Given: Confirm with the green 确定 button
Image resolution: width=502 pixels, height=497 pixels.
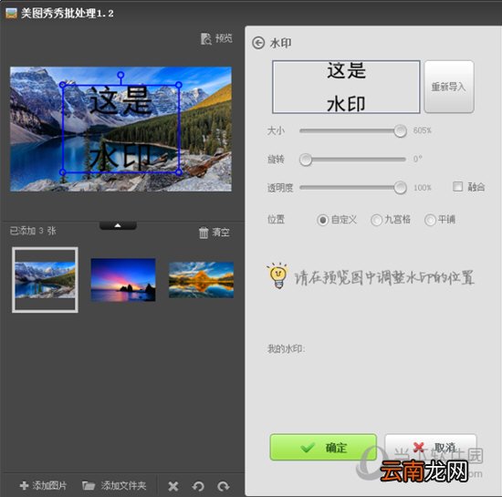Looking at the screenshot, I should pos(323,447).
